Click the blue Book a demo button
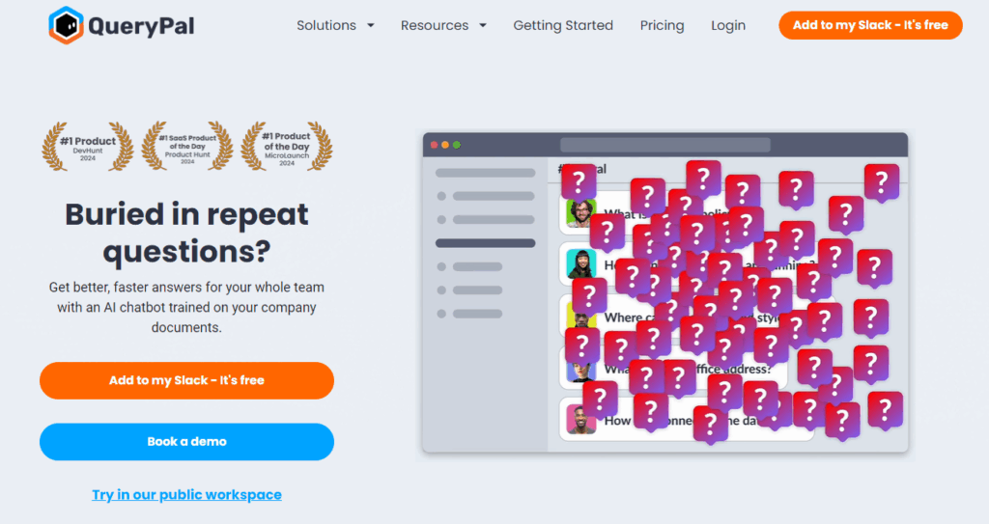Viewport: 989px width, 524px height. coord(186,441)
